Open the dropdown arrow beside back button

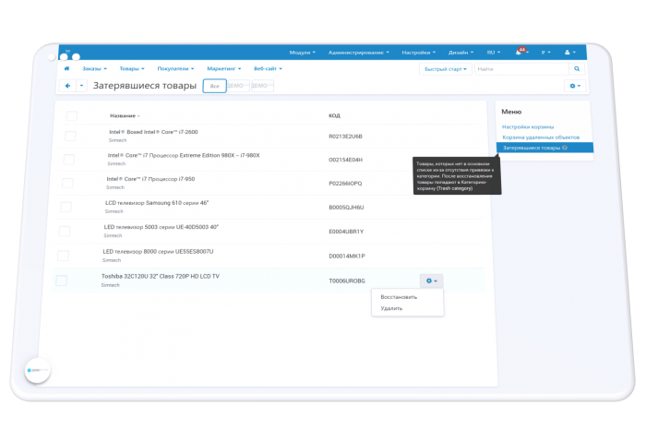[81, 86]
